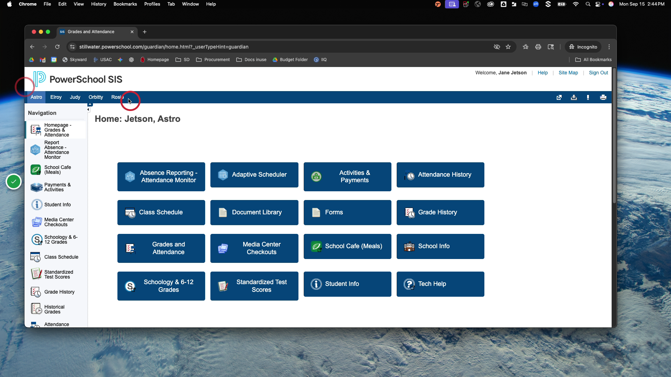Switch to the Orbitty student tab
The image size is (671, 377).
coord(96,97)
